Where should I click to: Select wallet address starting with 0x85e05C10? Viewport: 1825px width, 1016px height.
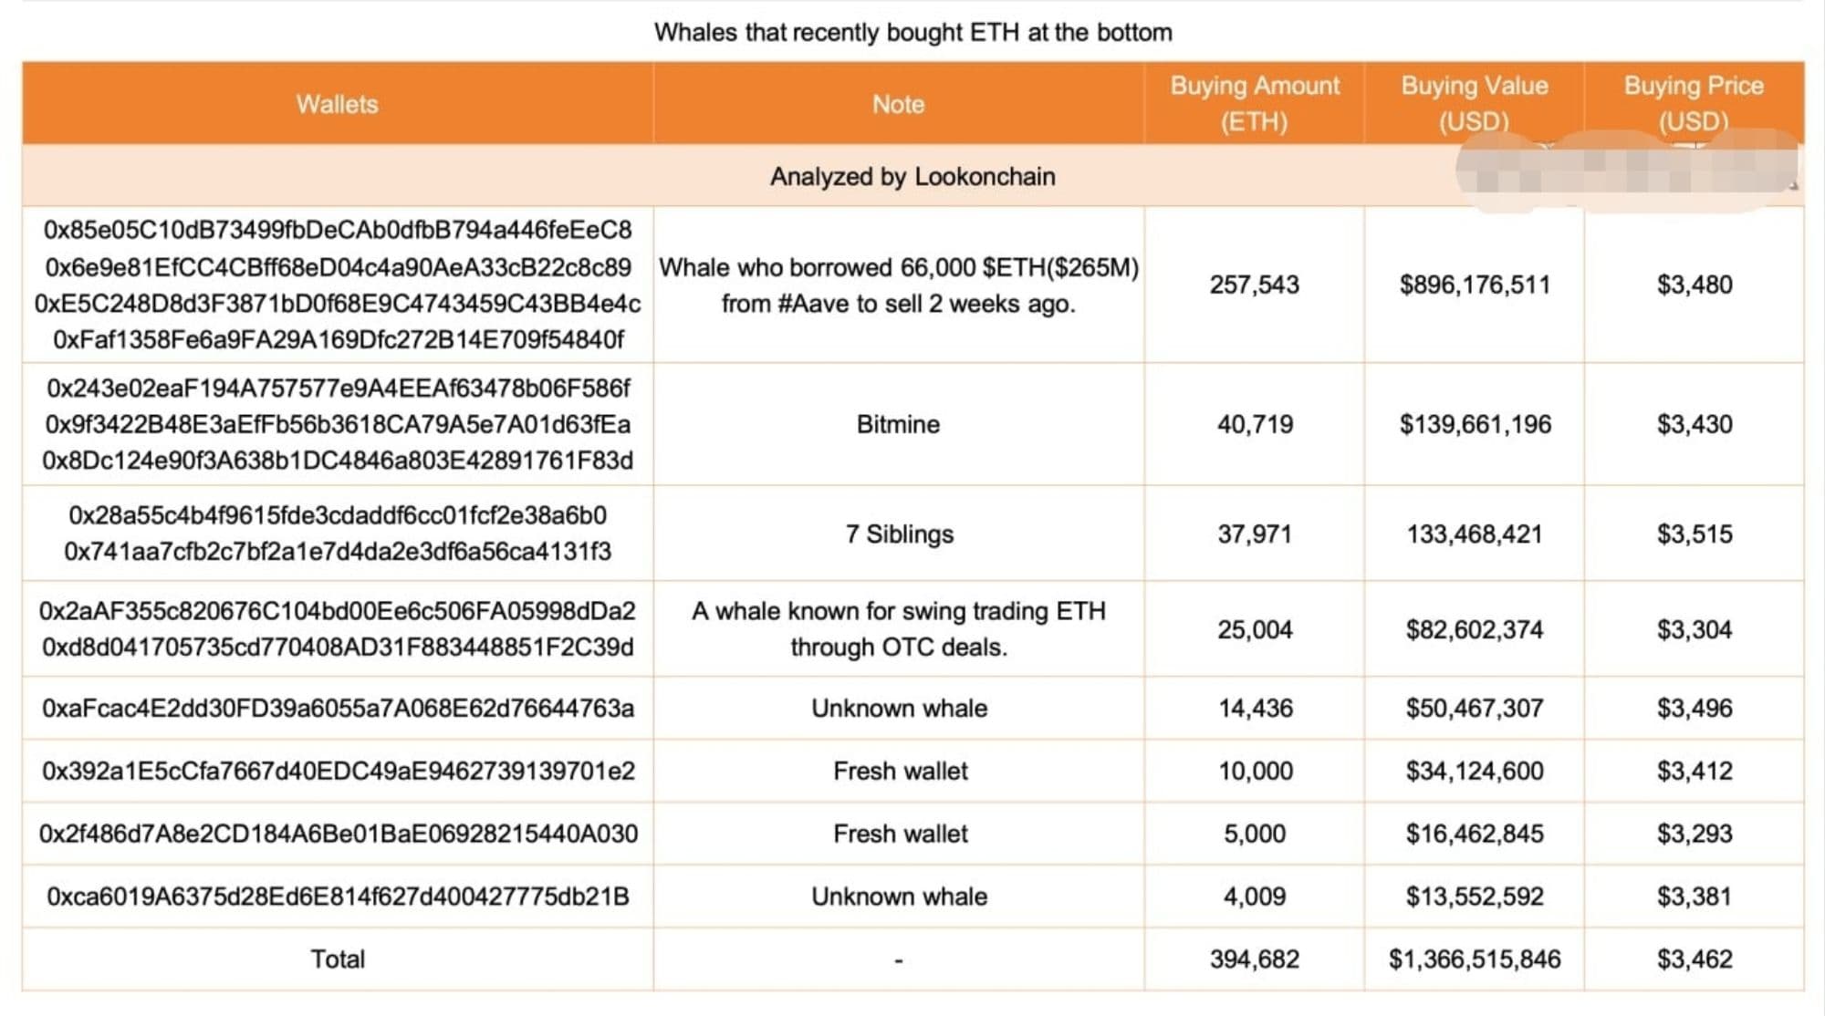[338, 230]
